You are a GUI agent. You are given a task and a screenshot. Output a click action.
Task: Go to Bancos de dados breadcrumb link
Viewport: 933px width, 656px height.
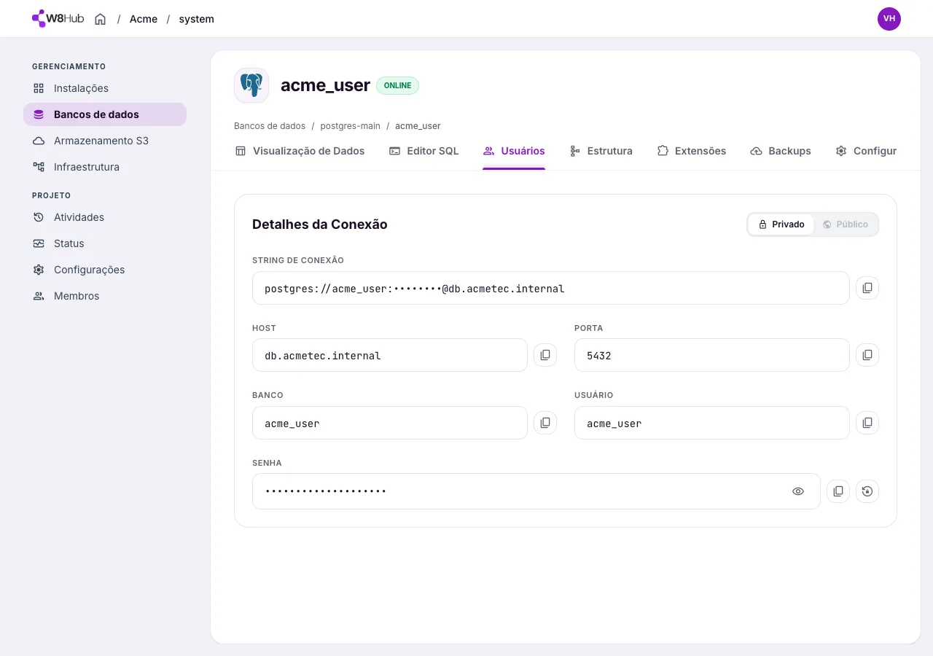point(270,126)
